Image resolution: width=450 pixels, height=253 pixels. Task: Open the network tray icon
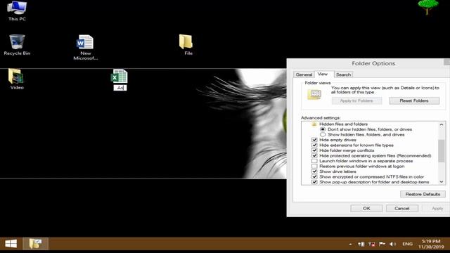point(372,244)
